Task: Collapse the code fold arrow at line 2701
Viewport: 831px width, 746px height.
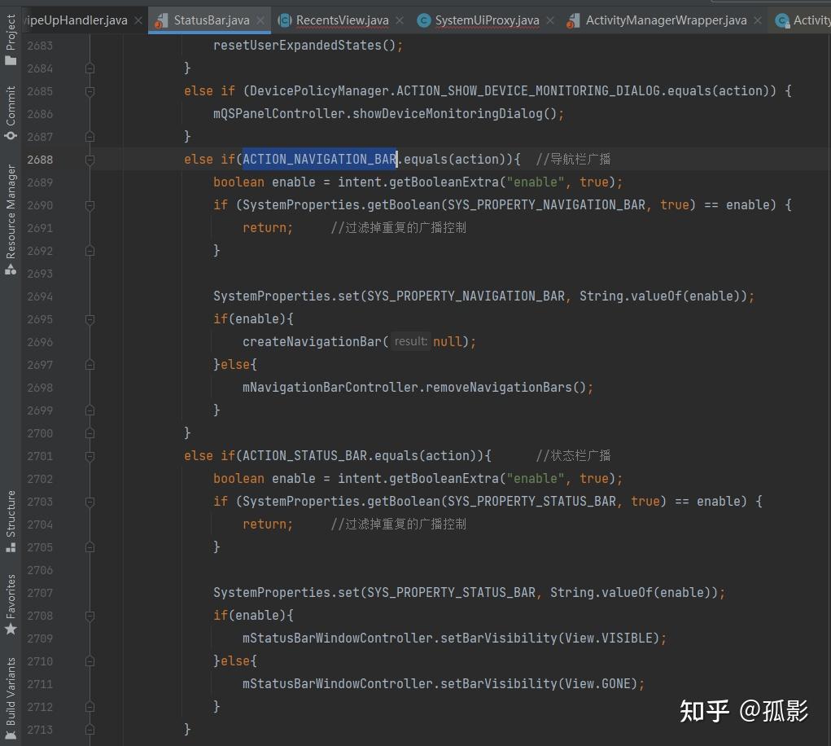Action: [90, 456]
